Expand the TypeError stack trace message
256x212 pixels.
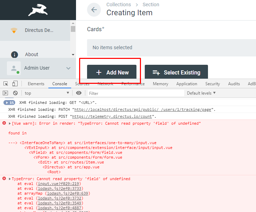click(x=10, y=179)
